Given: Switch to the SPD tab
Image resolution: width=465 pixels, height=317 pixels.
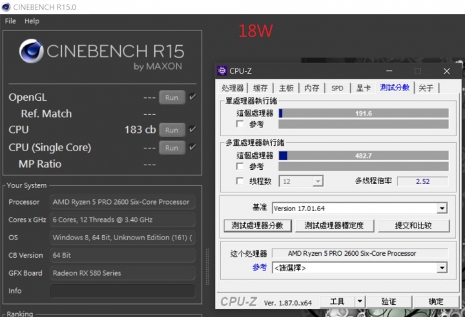Looking at the screenshot, I should 337,88.
